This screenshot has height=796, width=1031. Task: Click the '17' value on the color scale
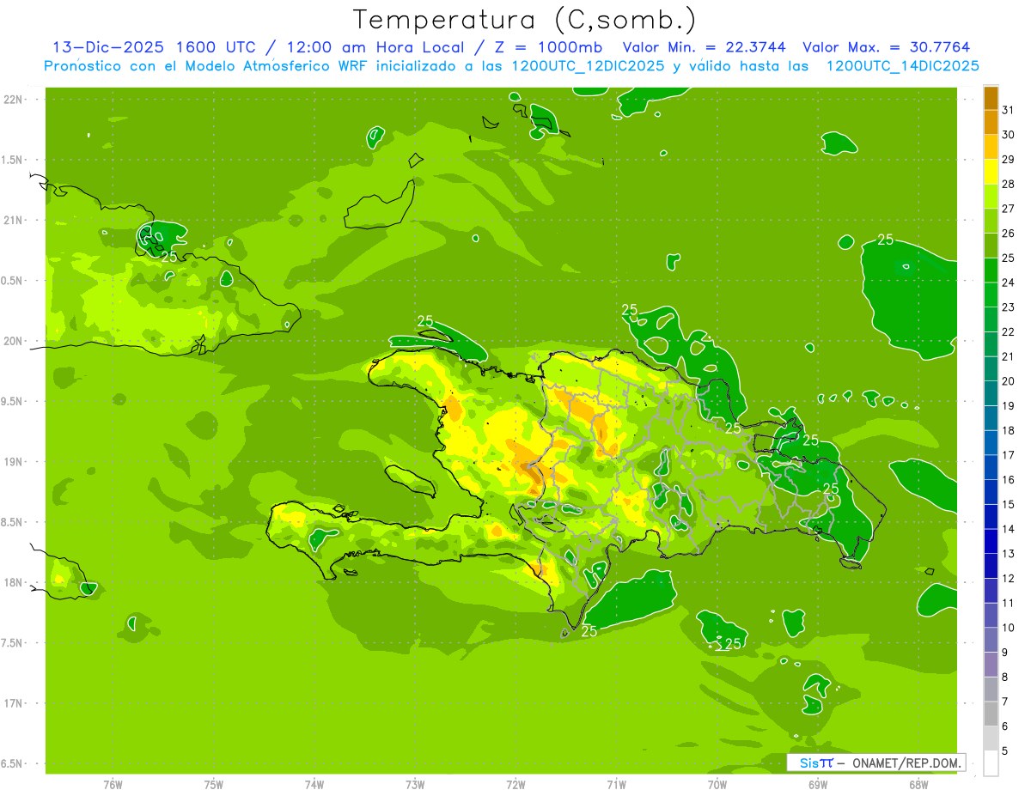click(x=1008, y=455)
